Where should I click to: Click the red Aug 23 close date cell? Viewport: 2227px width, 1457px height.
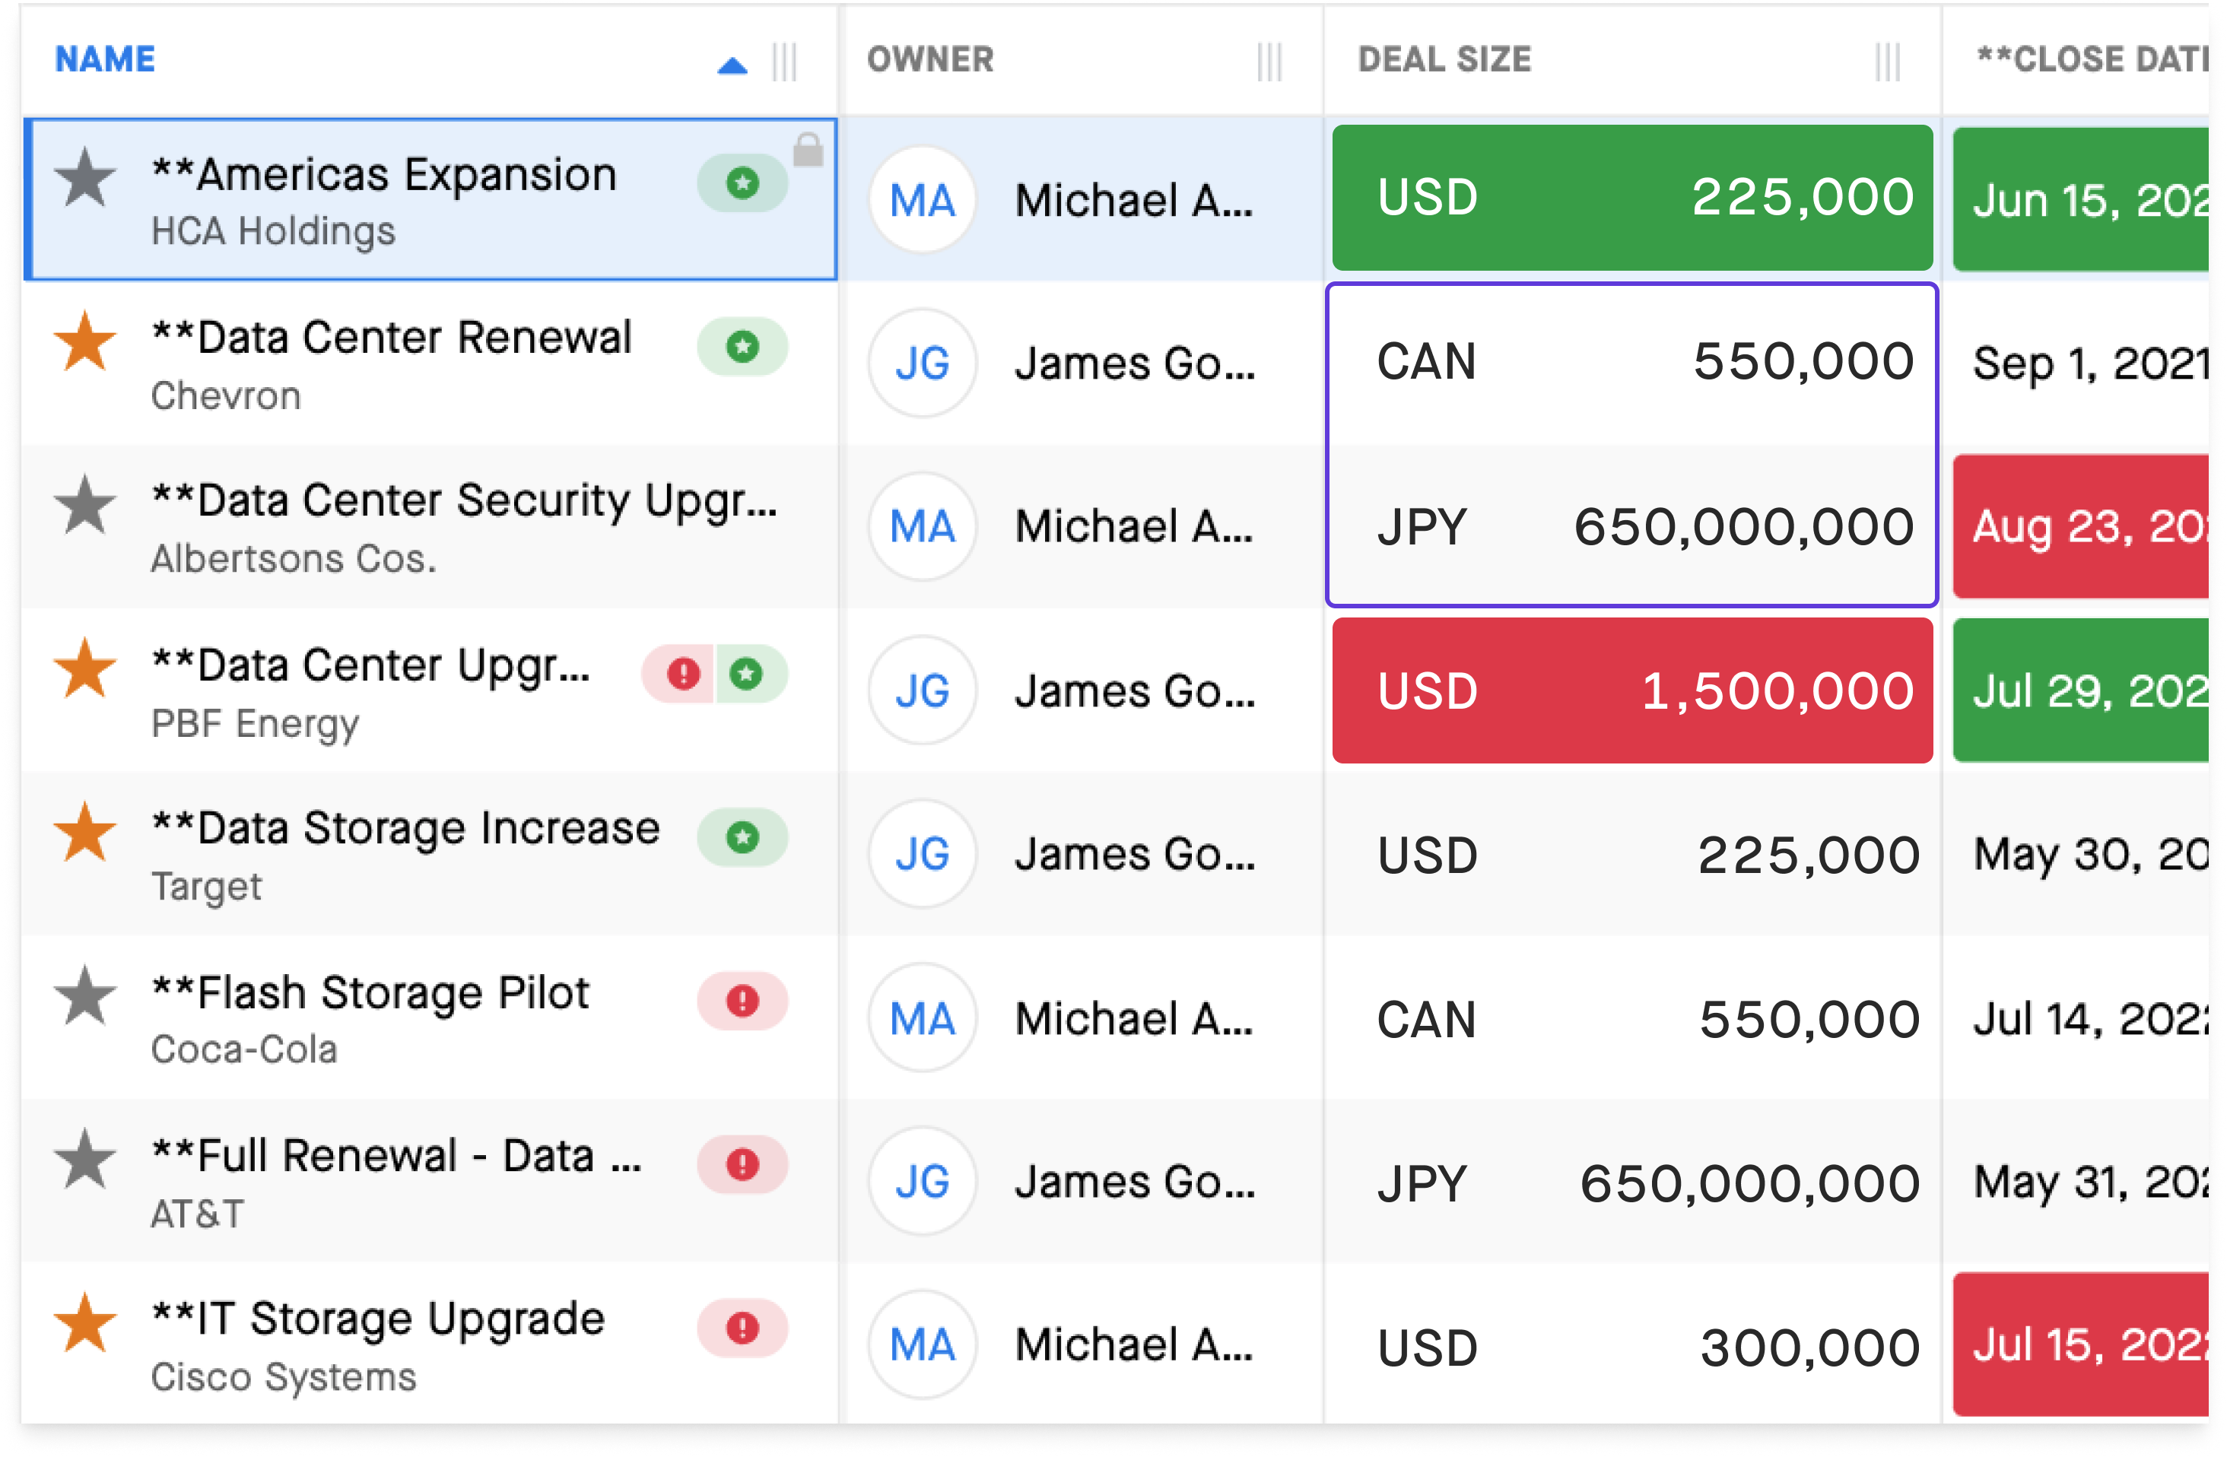[2081, 527]
